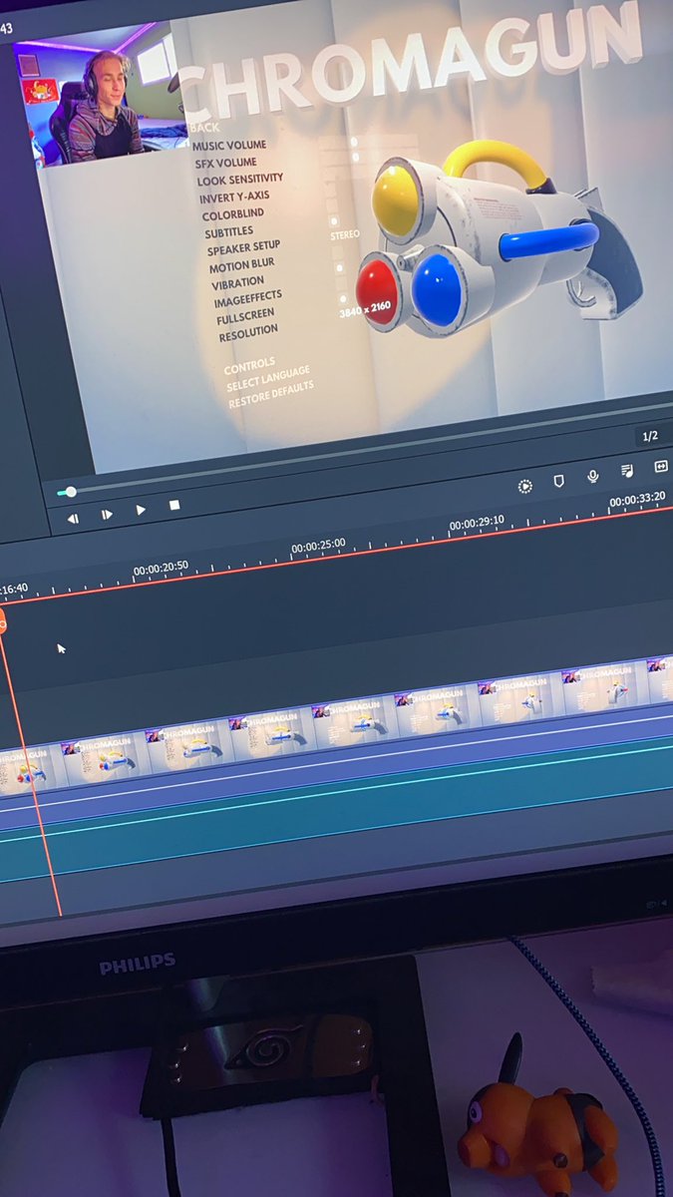This screenshot has width=673, height=1197.
Task: Click the render preview icon
Action: [525, 486]
